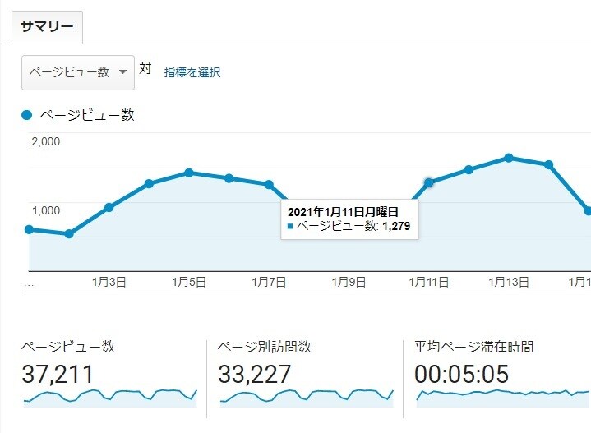Click the 指標を選択 link
Image resolution: width=591 pixels, height=433 pixels.
[x=192, y=72]
